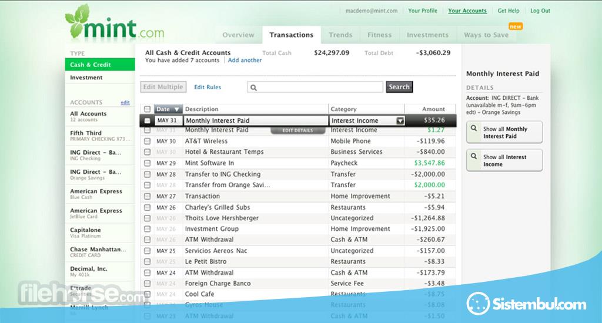Open the Overview tab
This screenshot has width=602, height=323.
[x=238, y=35]
